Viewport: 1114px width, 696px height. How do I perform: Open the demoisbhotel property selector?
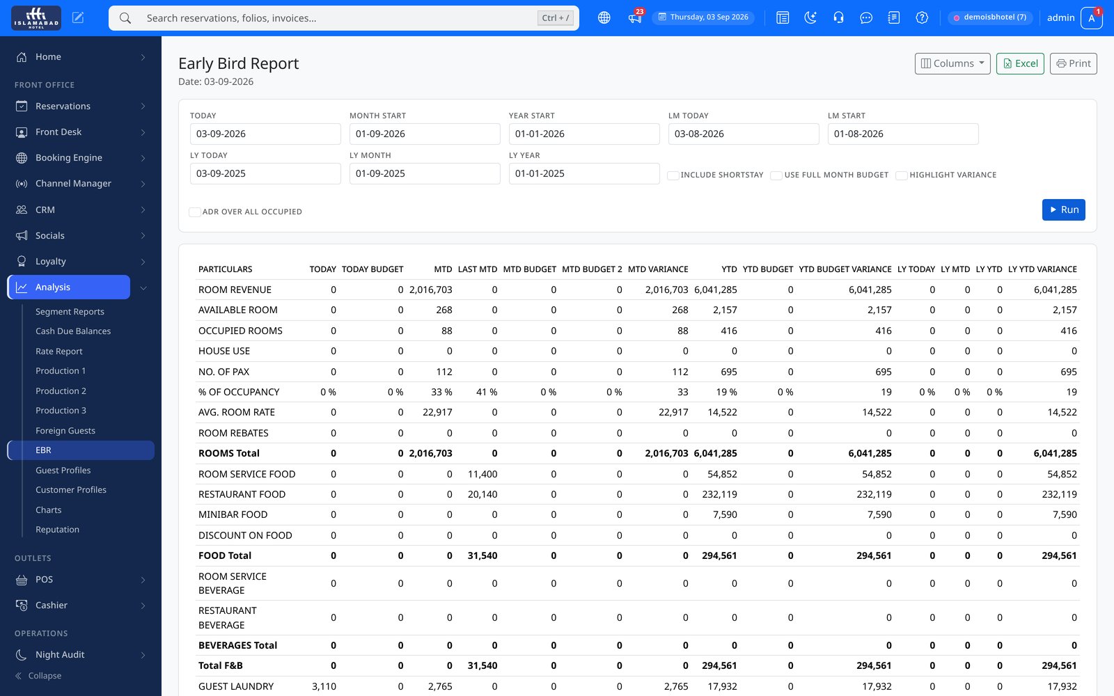[x=989, y=17]
